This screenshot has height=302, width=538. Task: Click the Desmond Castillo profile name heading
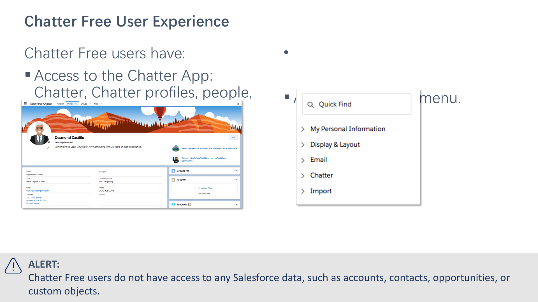click(69, 138)
